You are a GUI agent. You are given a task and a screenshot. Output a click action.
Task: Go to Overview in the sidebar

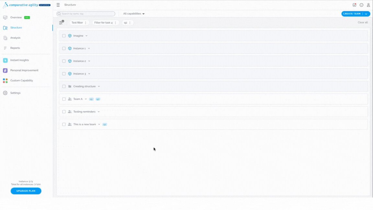[16, 17]
